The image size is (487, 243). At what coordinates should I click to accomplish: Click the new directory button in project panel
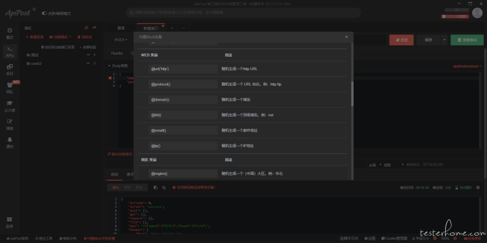coord(34,37)
